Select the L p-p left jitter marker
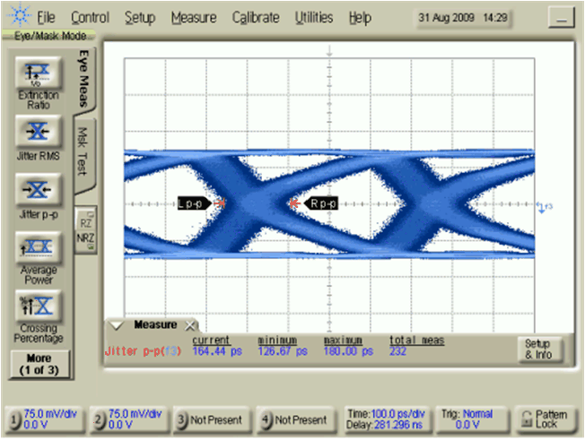Viewport: 585px width, 440px height. coord(194,203)
